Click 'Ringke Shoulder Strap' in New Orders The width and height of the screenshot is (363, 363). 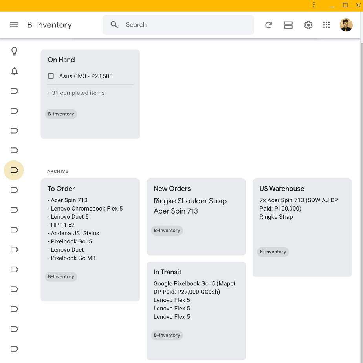pos(190,201)
